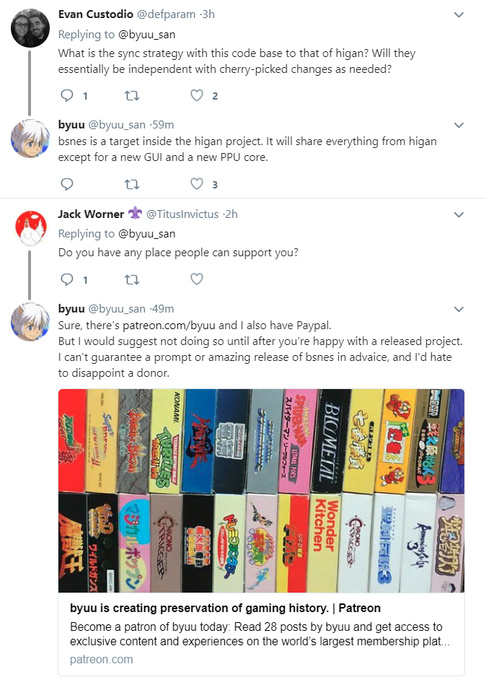The height and width of the screenshot is (685, 486).
Task: Expand menu arrow on byuu's 59m tweet
Action: click(x=459, y=126)
